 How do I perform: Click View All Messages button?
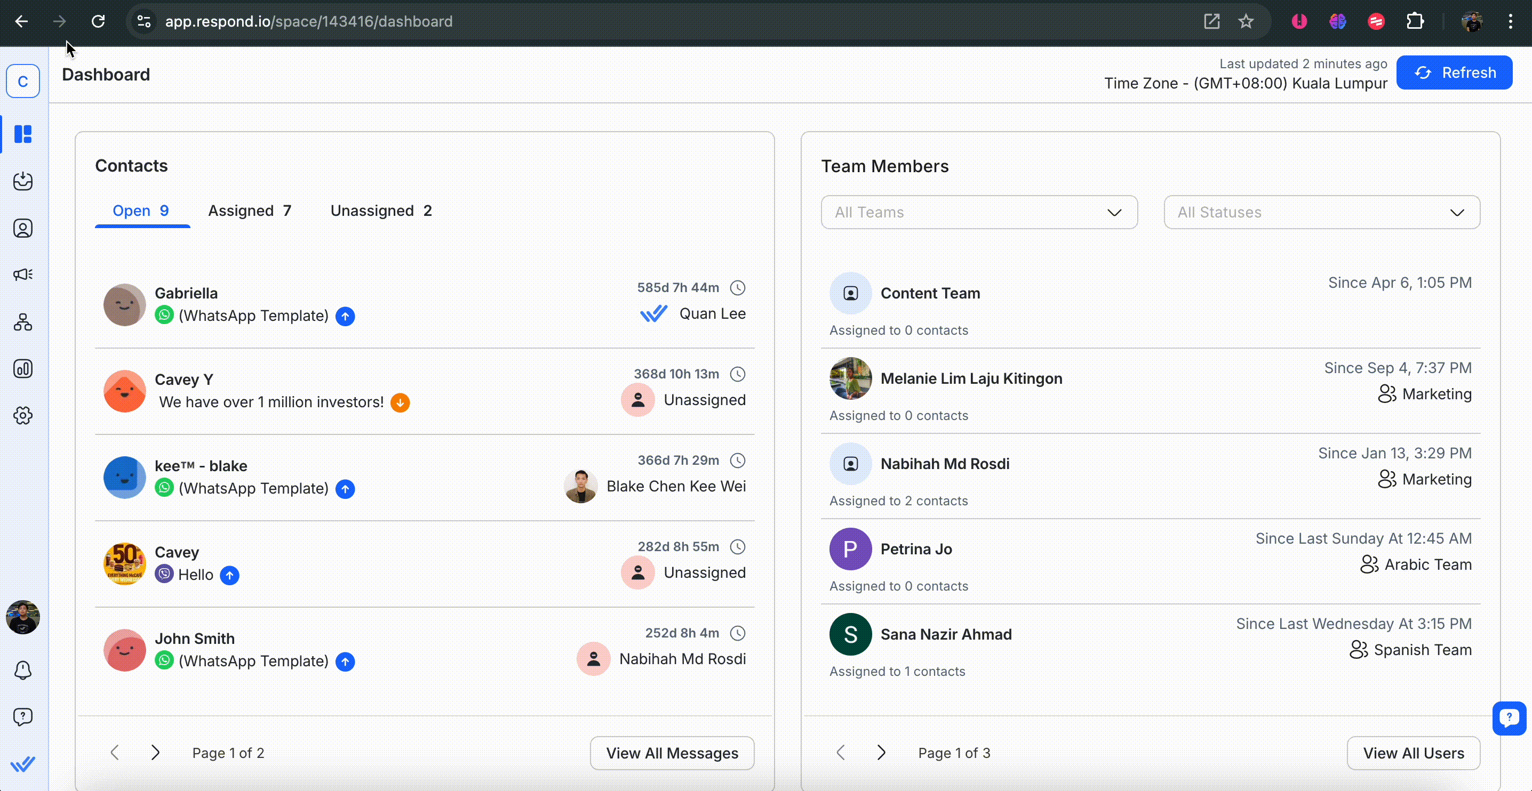point(672,753)
